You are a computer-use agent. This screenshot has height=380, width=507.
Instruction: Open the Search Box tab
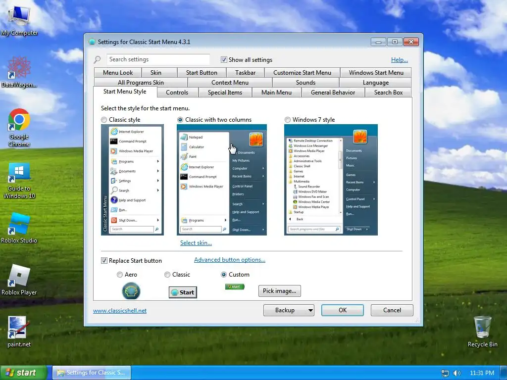pyautogui.click(x=388, y=93)
